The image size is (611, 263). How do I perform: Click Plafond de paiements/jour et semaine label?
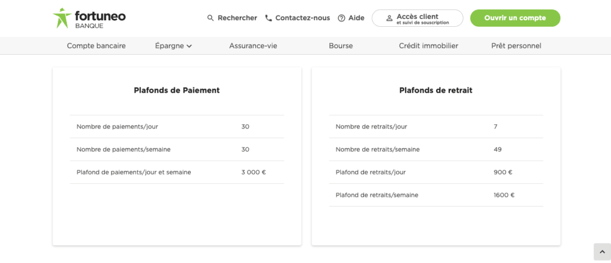click(x=134, y=172)
